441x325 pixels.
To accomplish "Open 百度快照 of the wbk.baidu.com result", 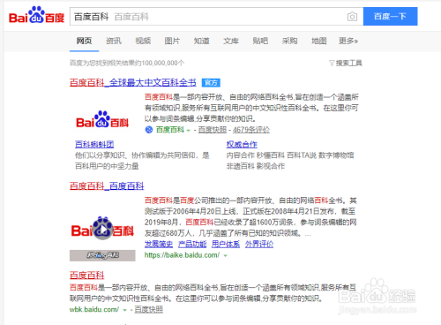I will point(149,309).
